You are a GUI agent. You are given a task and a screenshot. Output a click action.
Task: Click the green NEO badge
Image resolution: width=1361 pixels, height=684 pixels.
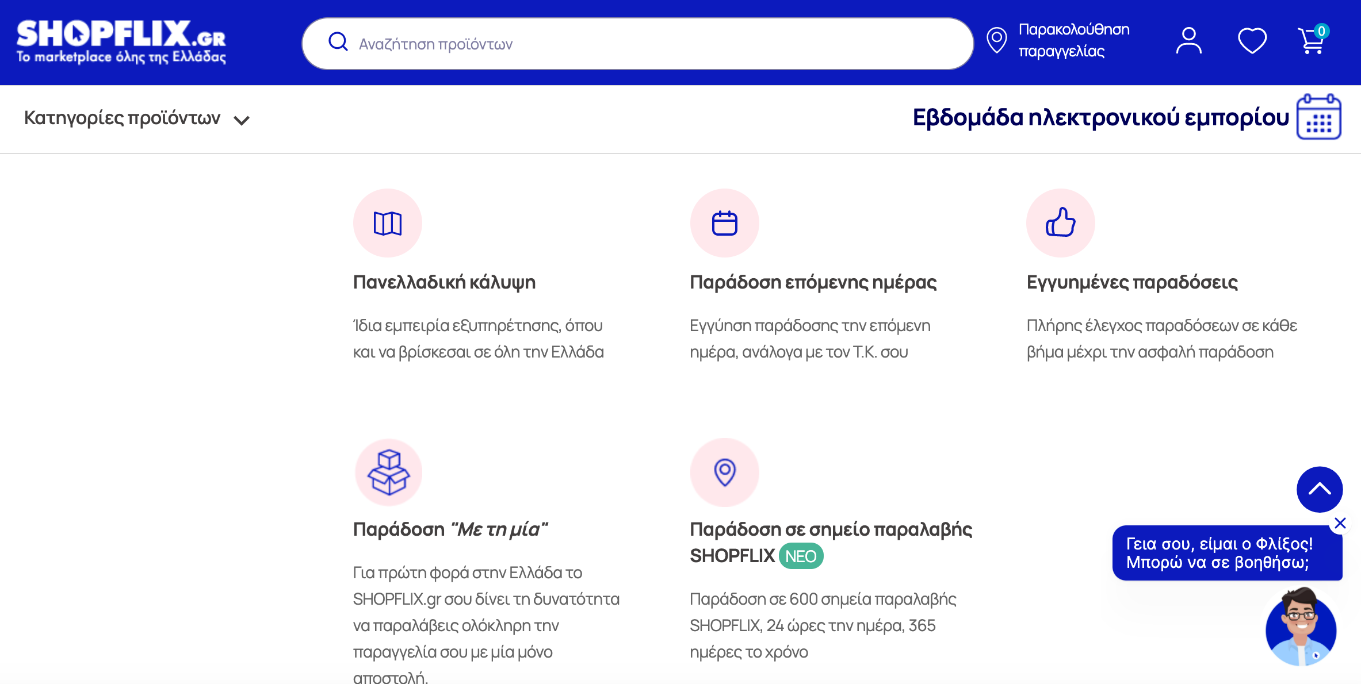[801, 556]
